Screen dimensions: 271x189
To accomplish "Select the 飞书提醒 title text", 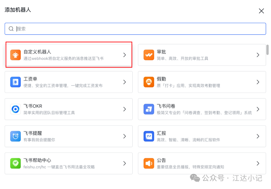I will (33, 133).
